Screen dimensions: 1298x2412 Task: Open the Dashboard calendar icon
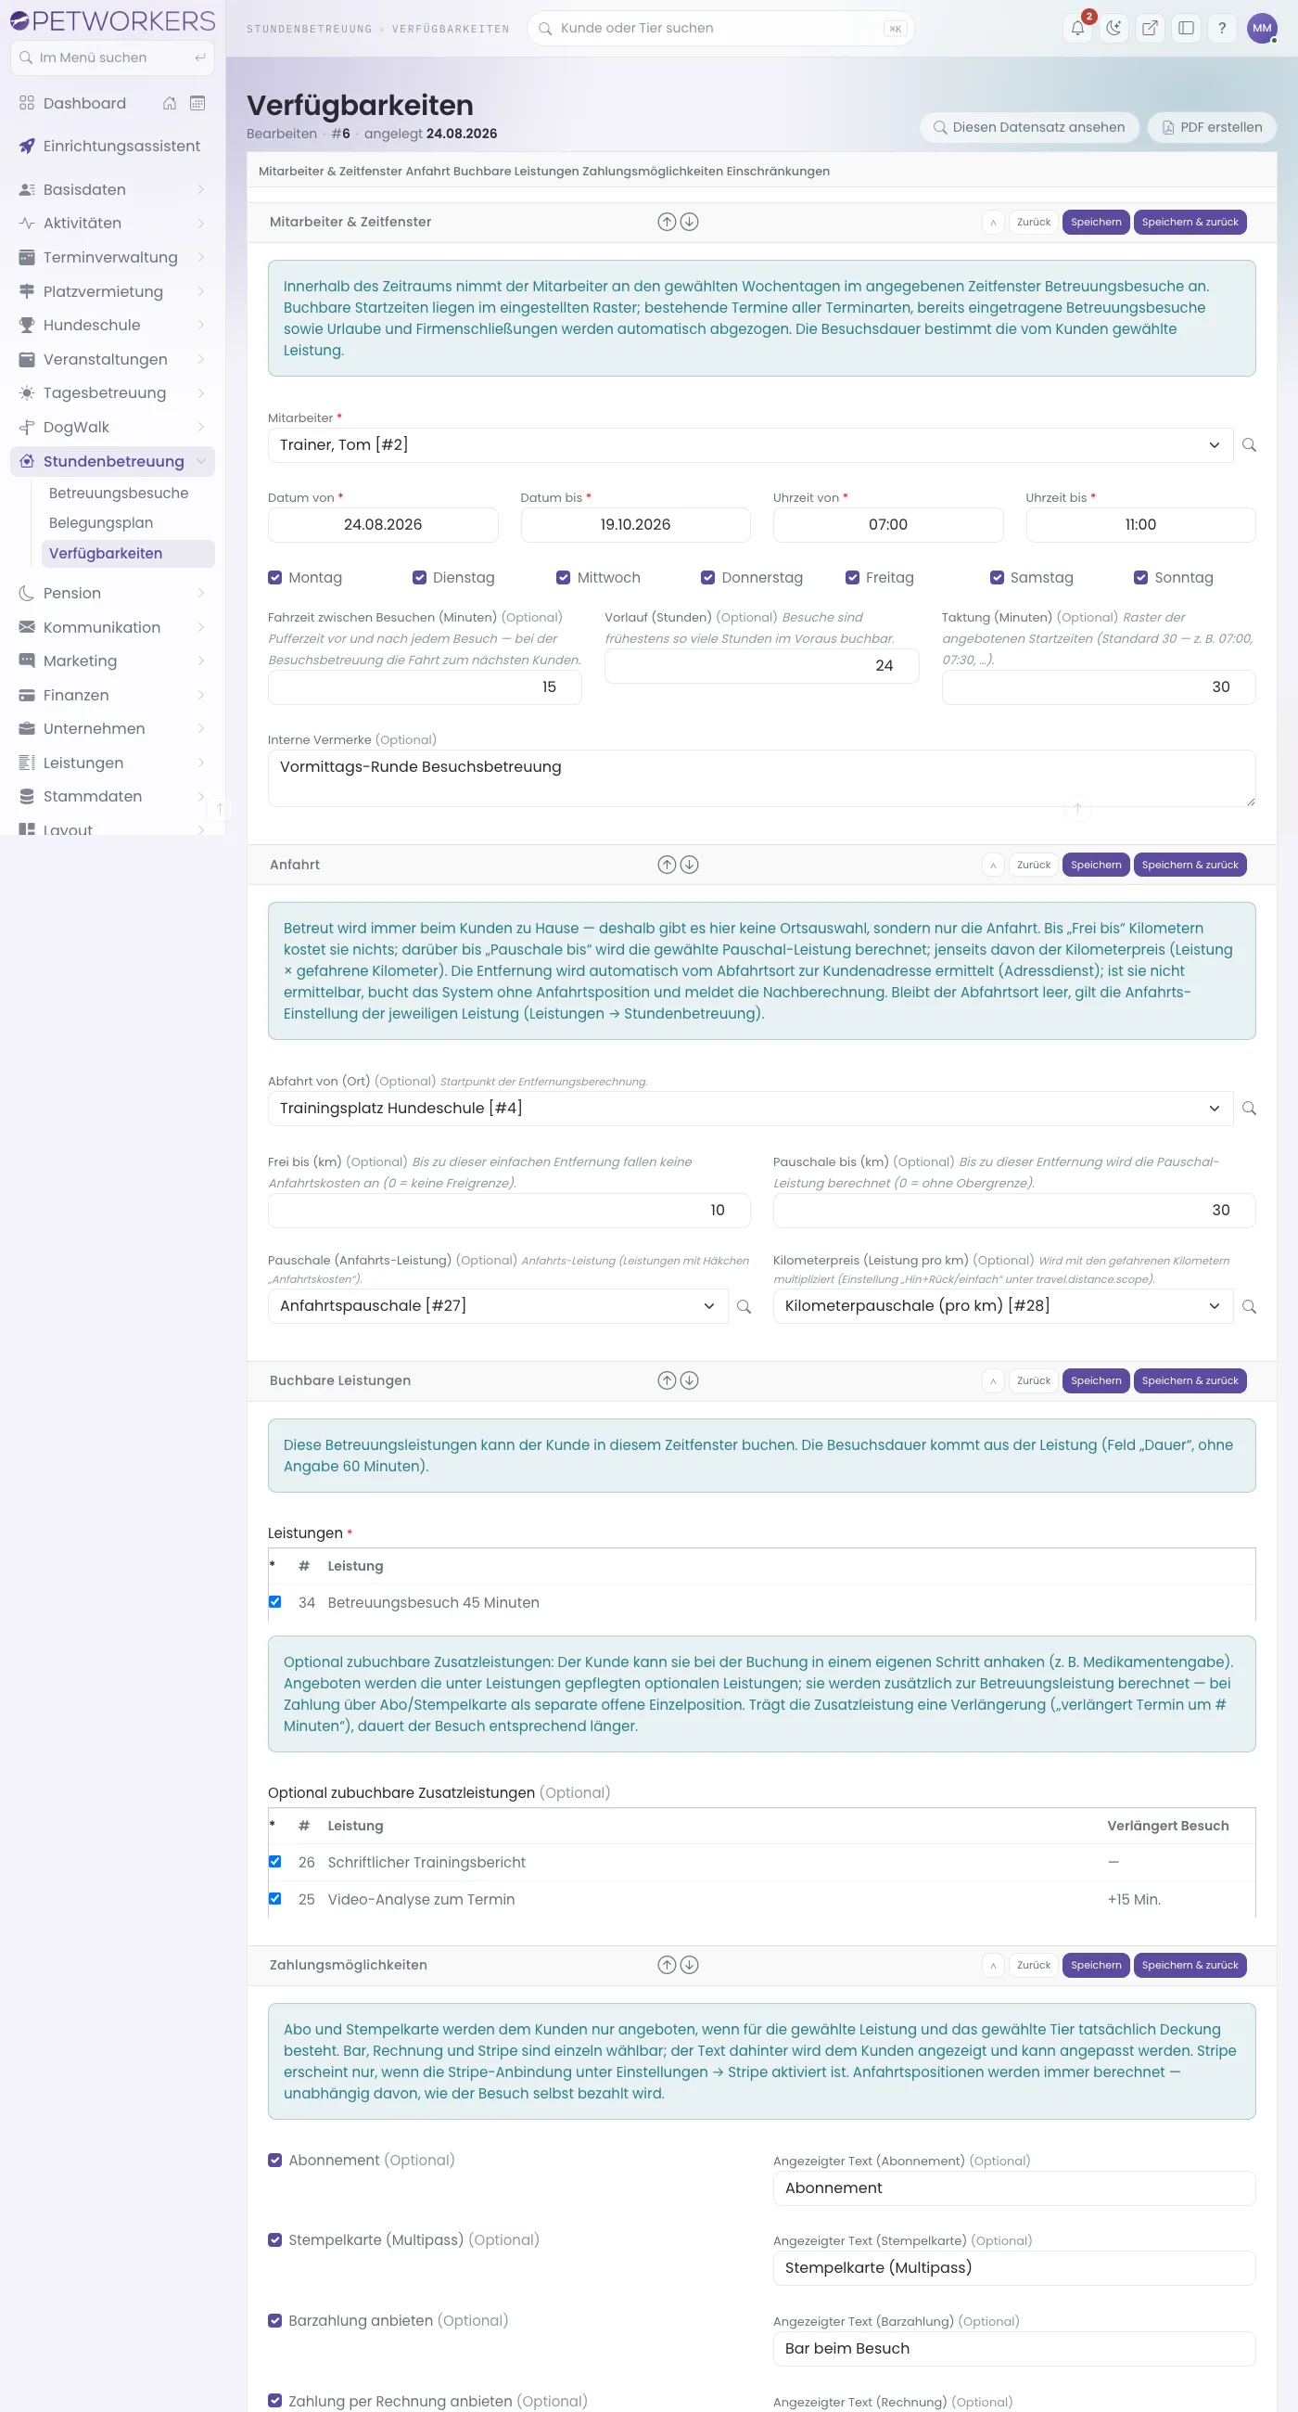pyautogui.click(x=197, y=103)
